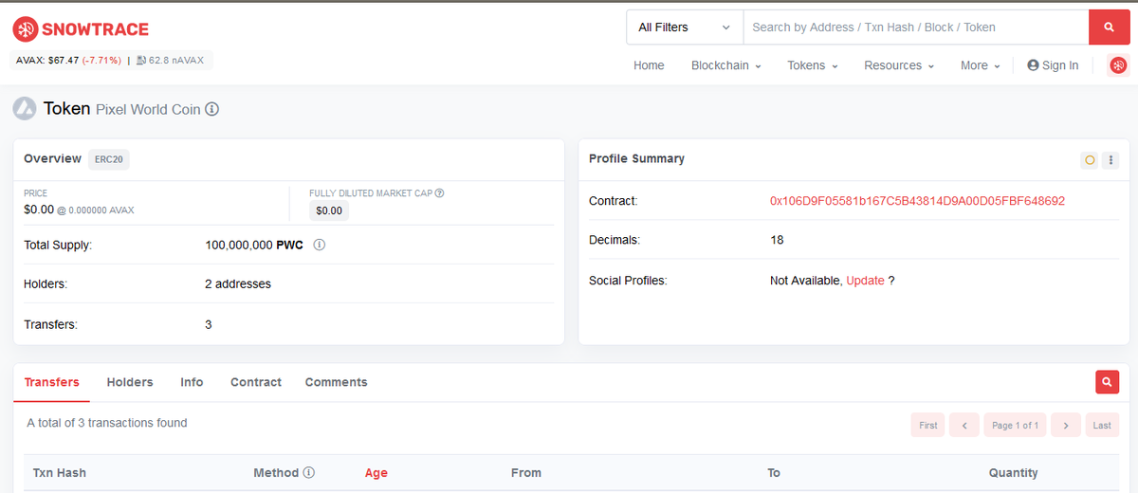Click the info icon beside Pixel World Coin
Screen dimensions: 1138x493
[212, 109]
